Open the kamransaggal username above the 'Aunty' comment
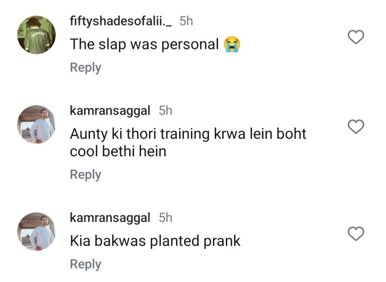Screen dimensions: 386x282 [x=110, y=111]
